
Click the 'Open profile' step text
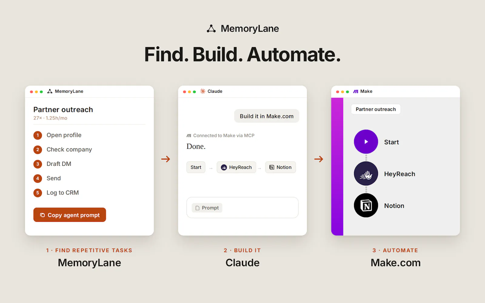click(x=64, y=135)
